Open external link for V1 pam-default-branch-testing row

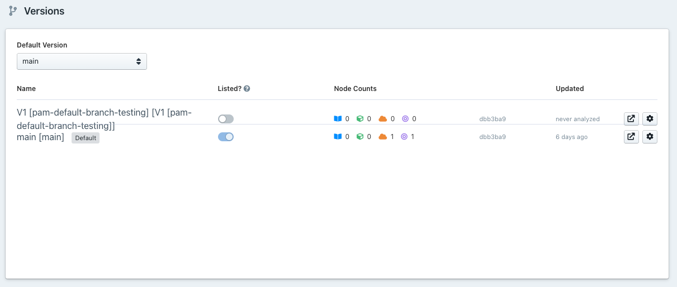tap(631, 118)
